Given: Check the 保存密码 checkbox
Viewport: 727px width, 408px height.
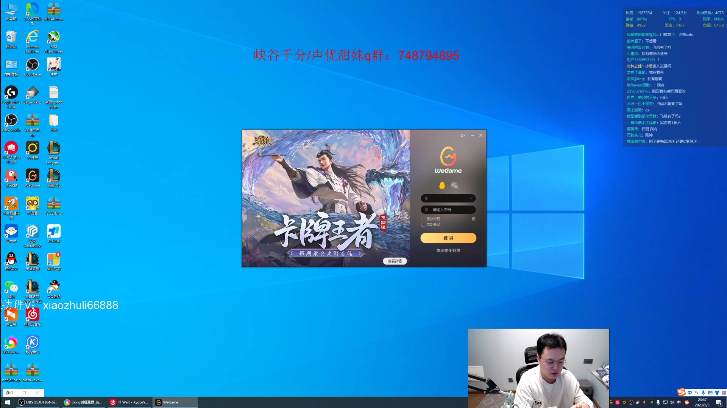Looking at the screenshot, I should point(423,219).
